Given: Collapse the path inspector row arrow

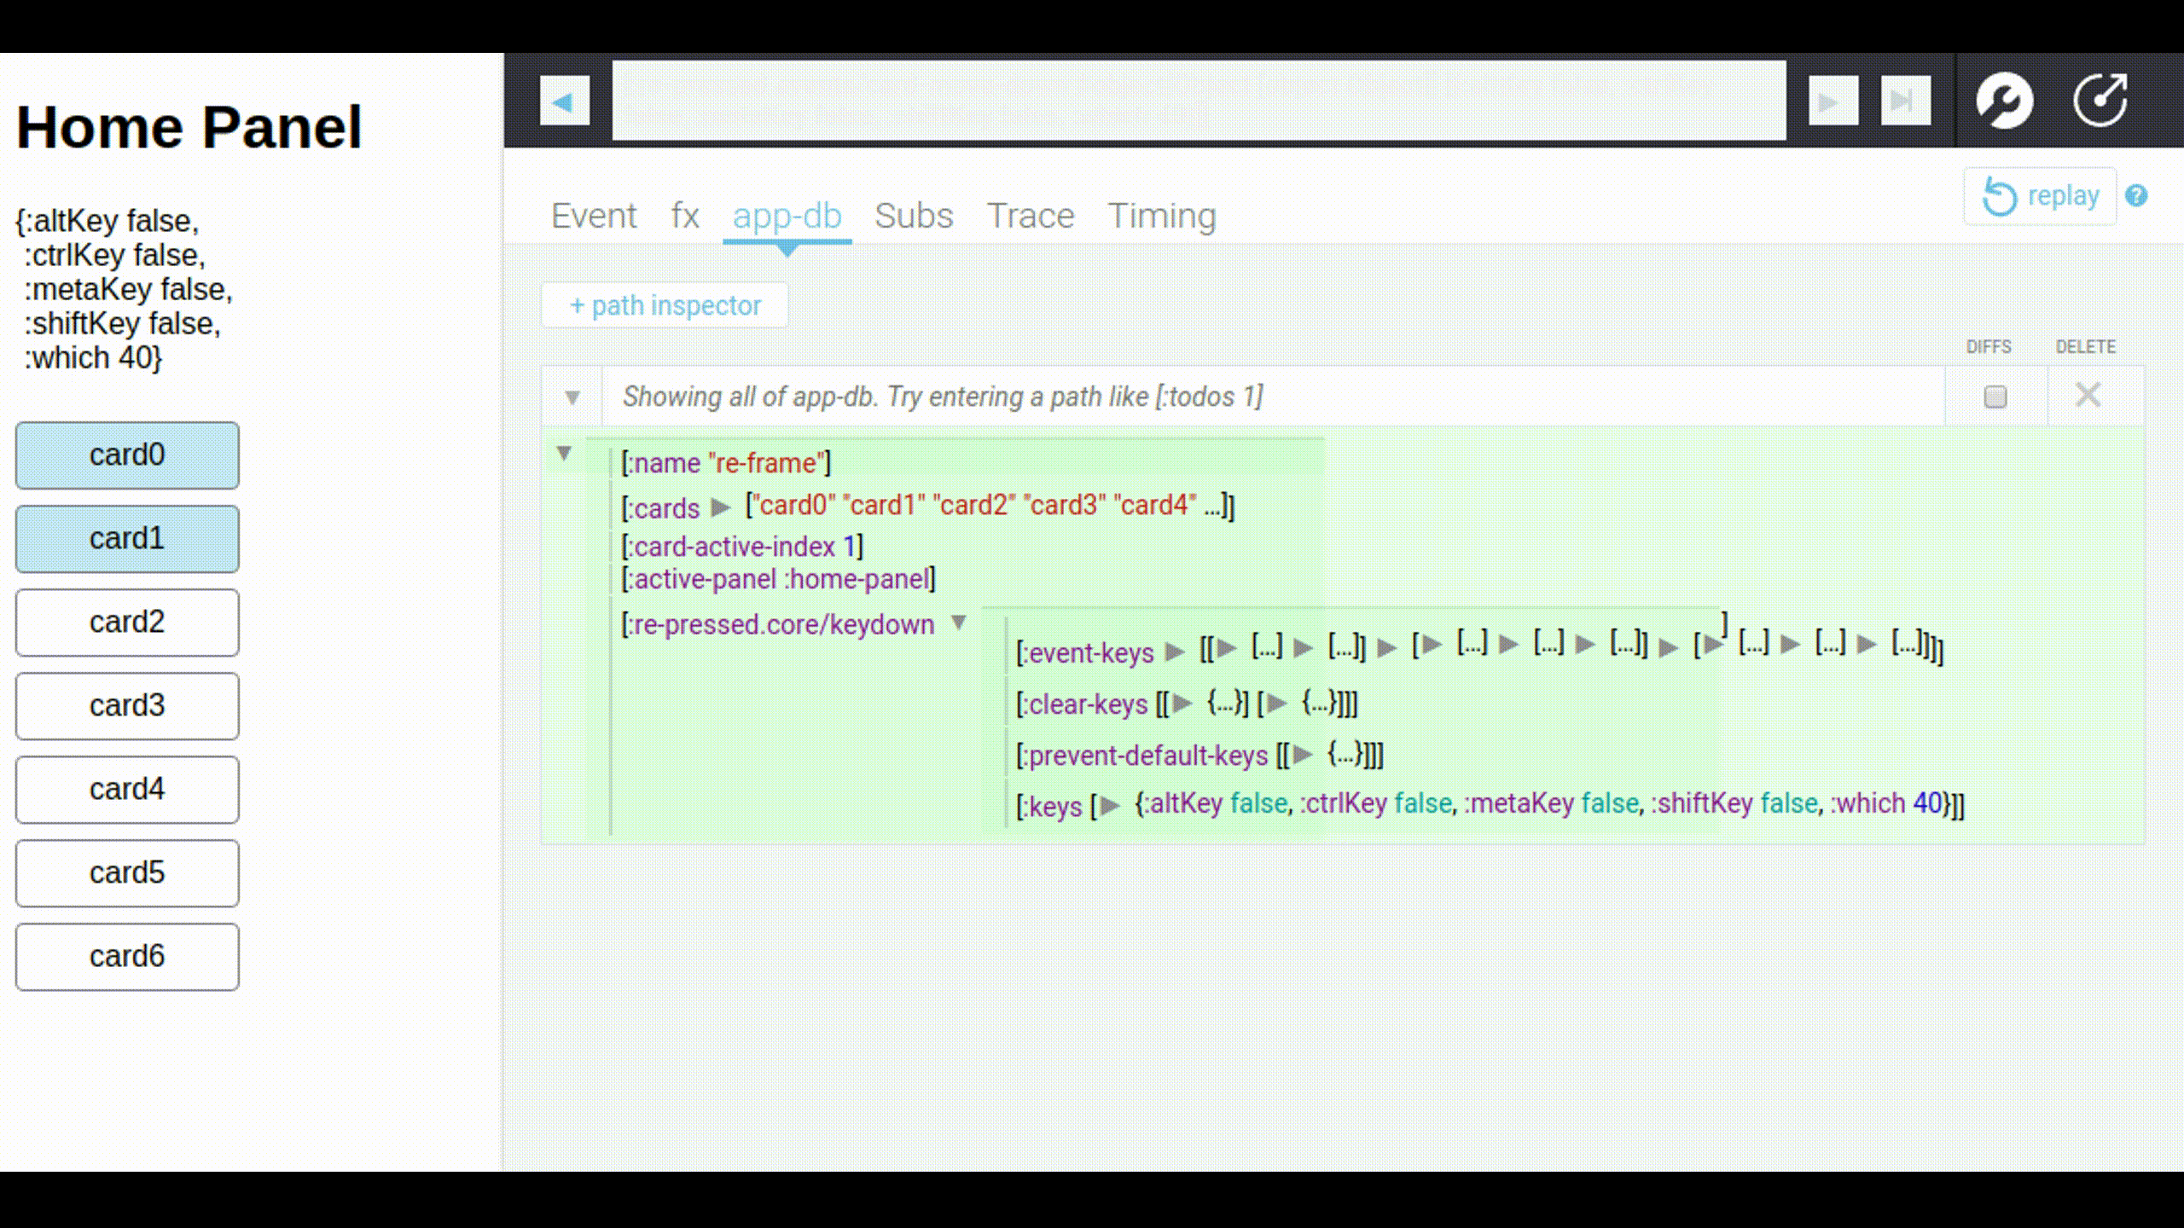Looking at the screenshot, I should point(572,397).
